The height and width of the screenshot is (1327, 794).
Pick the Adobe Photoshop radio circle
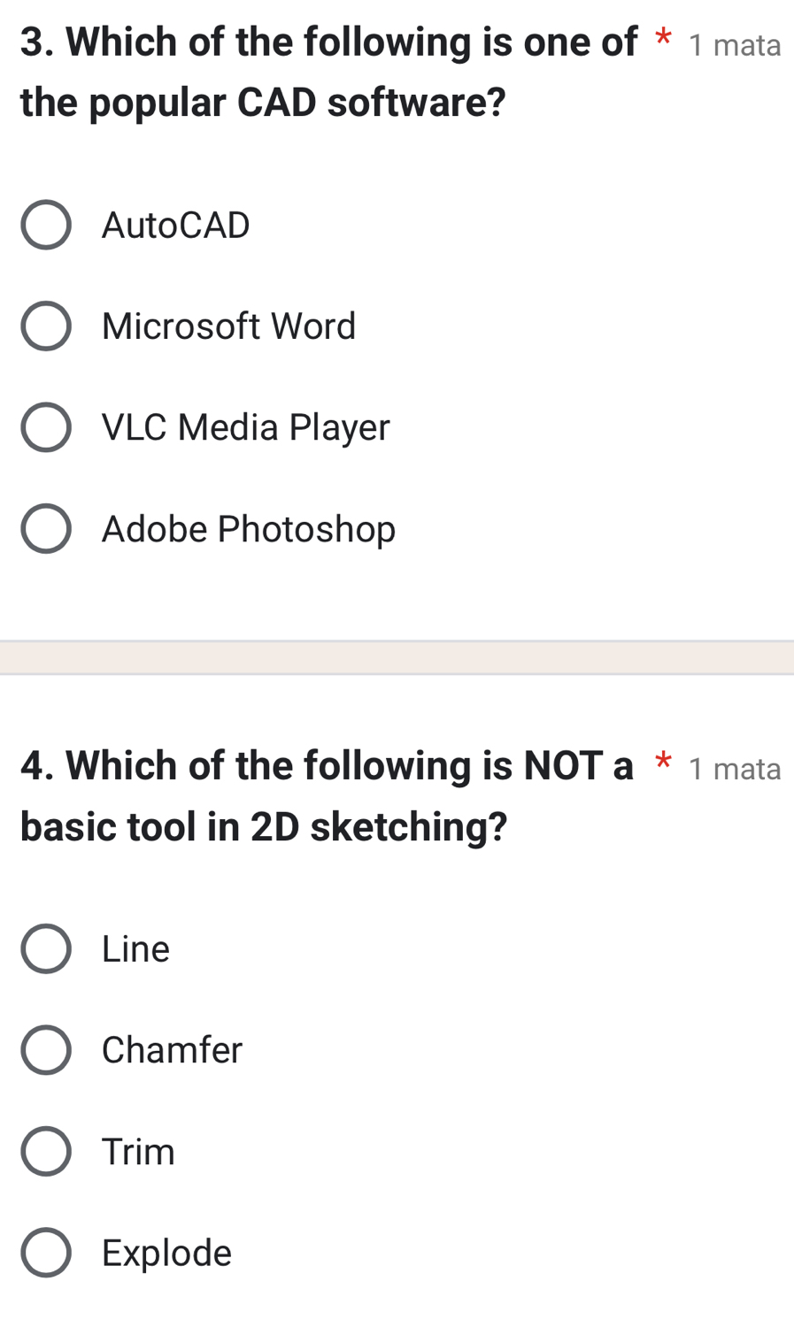(x=46, y=529)
